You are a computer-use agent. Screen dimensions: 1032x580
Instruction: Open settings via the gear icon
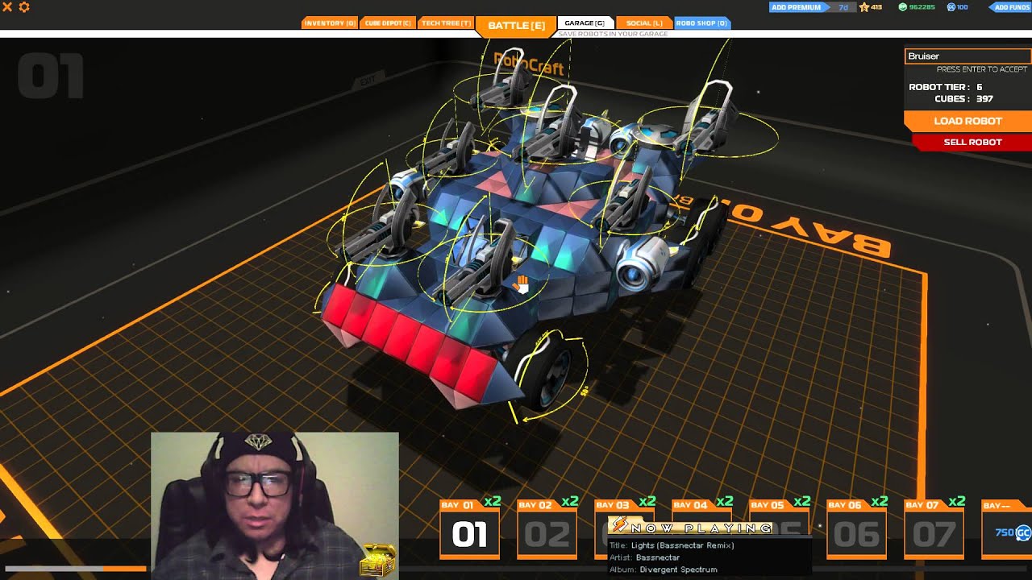coord(24,6)
